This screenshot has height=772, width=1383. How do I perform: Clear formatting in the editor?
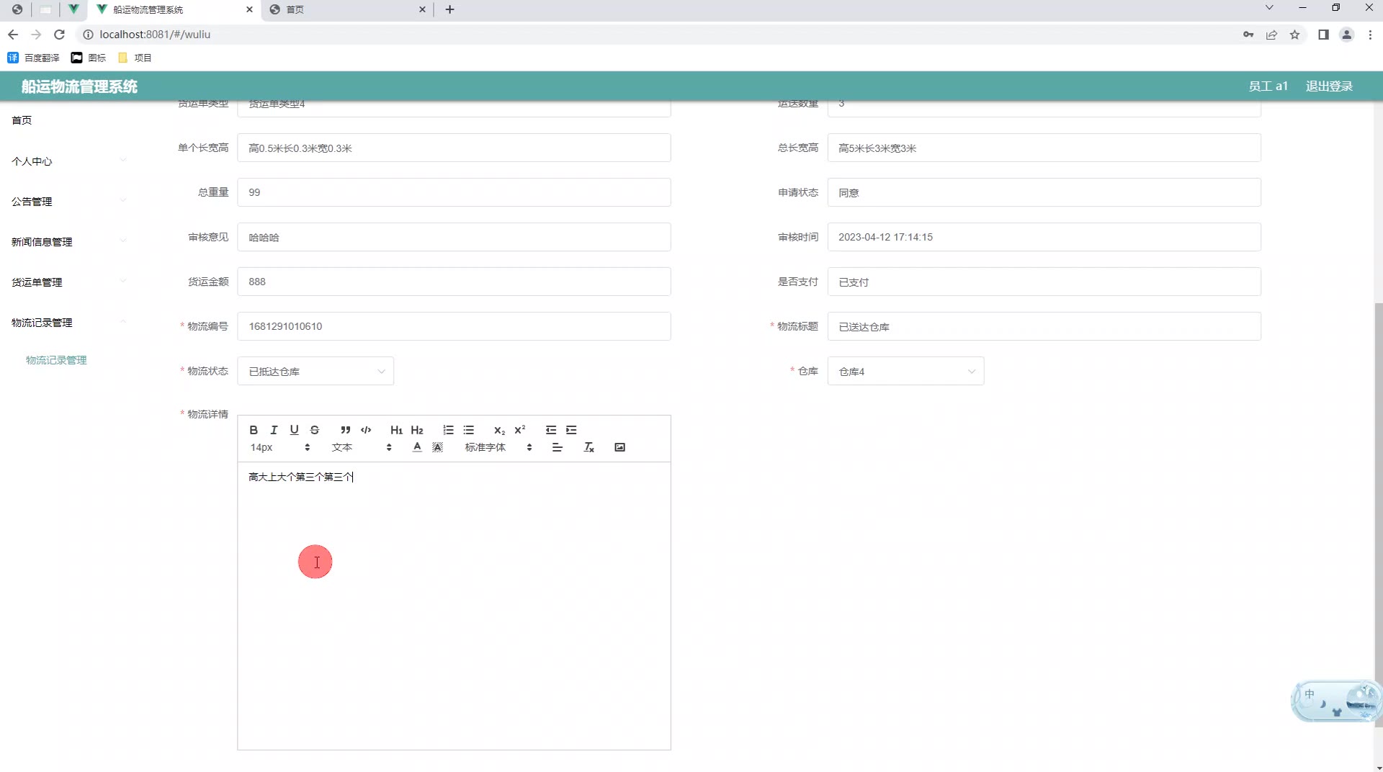(589, 447)
